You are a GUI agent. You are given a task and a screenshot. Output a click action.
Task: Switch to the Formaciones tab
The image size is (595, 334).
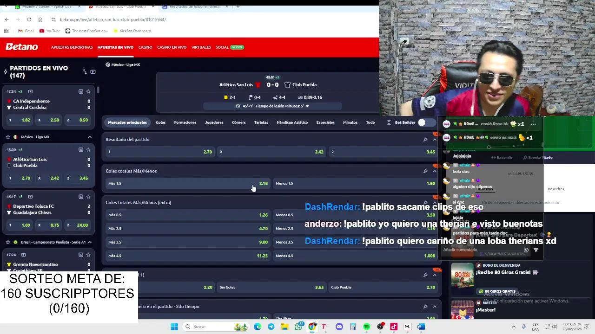(185, 122)
